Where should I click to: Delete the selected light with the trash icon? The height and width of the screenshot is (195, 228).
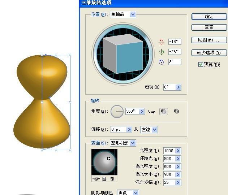pos(112,179)
